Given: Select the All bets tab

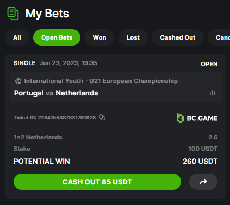Looking at the screenshot, I should 17,37.
